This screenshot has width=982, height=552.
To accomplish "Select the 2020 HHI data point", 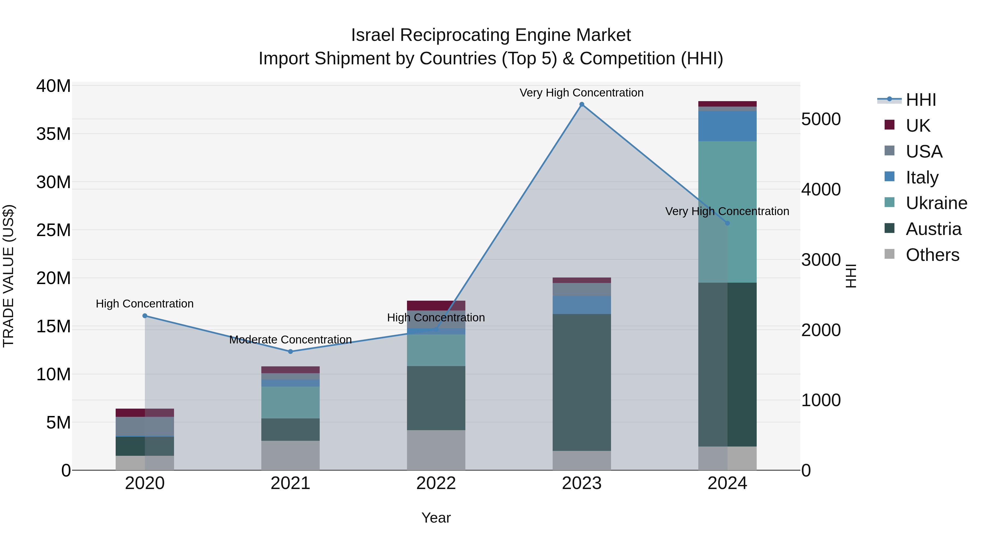I will coord(145,316).
